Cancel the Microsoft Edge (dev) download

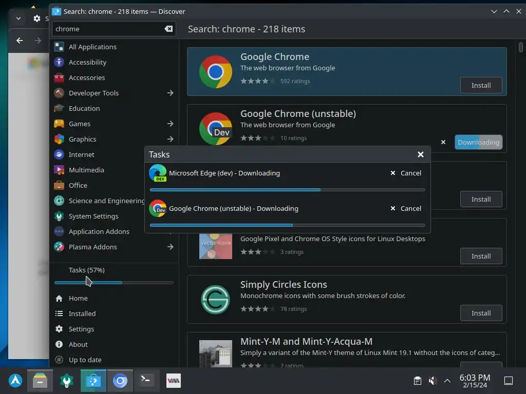tap(406, 173)
